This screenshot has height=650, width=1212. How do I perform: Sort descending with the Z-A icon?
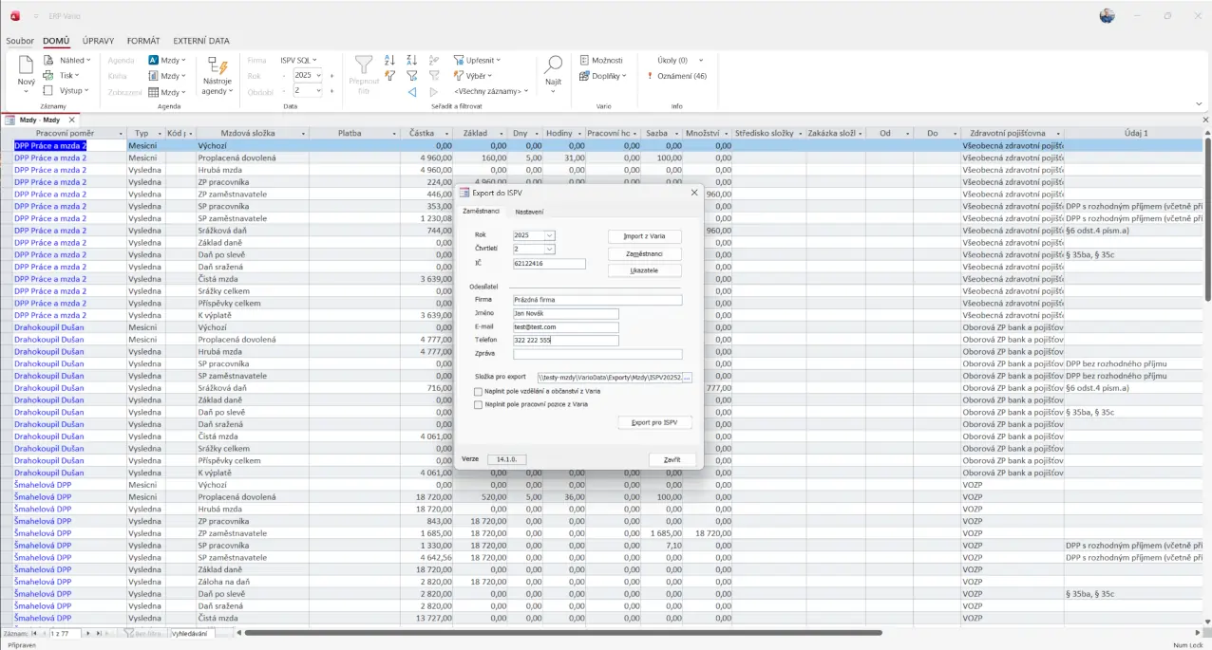click(x=411, y=60)
